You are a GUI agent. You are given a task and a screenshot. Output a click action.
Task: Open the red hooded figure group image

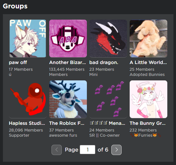coord(28,99)
